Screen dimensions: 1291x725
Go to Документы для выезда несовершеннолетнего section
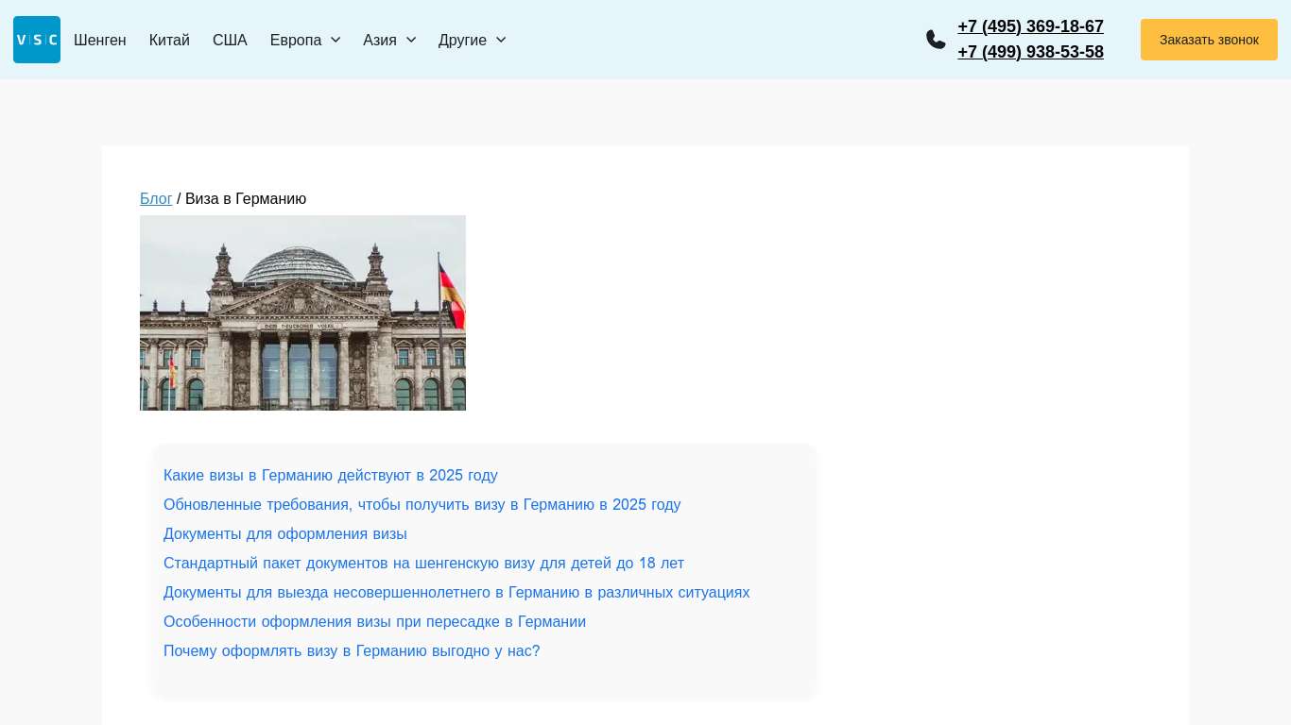tap(456, 593)
